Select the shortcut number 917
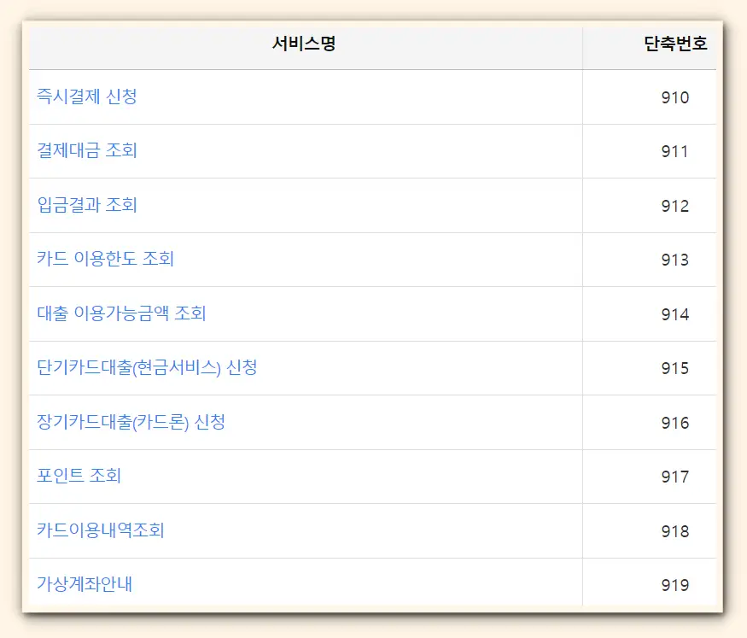Viewport: 747px width, 638px height. tap(675, 477)
